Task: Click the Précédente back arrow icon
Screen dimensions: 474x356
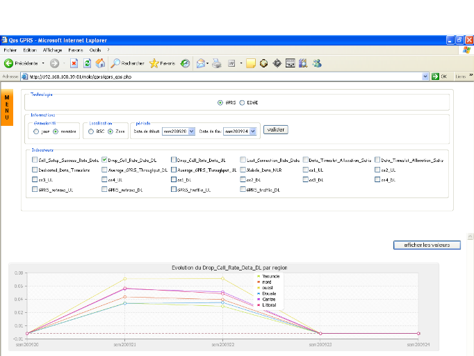Action: [9, 63]
